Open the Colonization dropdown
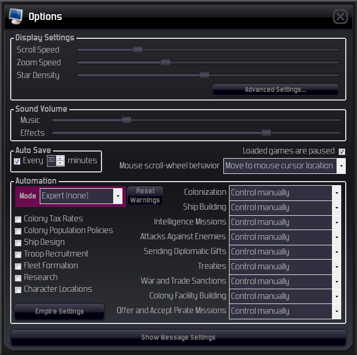 pos(285,193)
